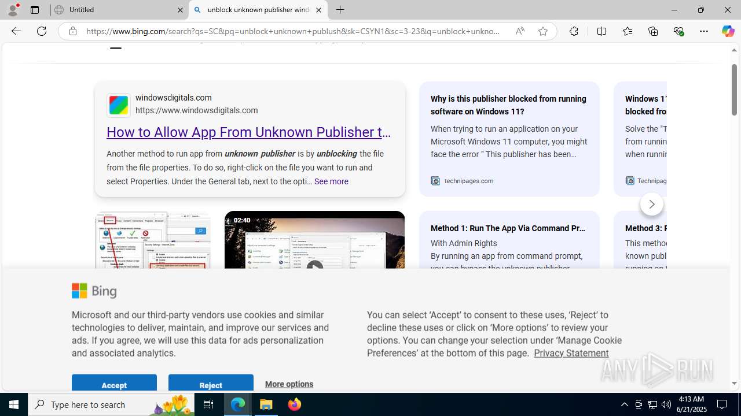The width and height of the screenshot is (741, 416).
Task: Open More options for cookies
Action: point(289,384)
